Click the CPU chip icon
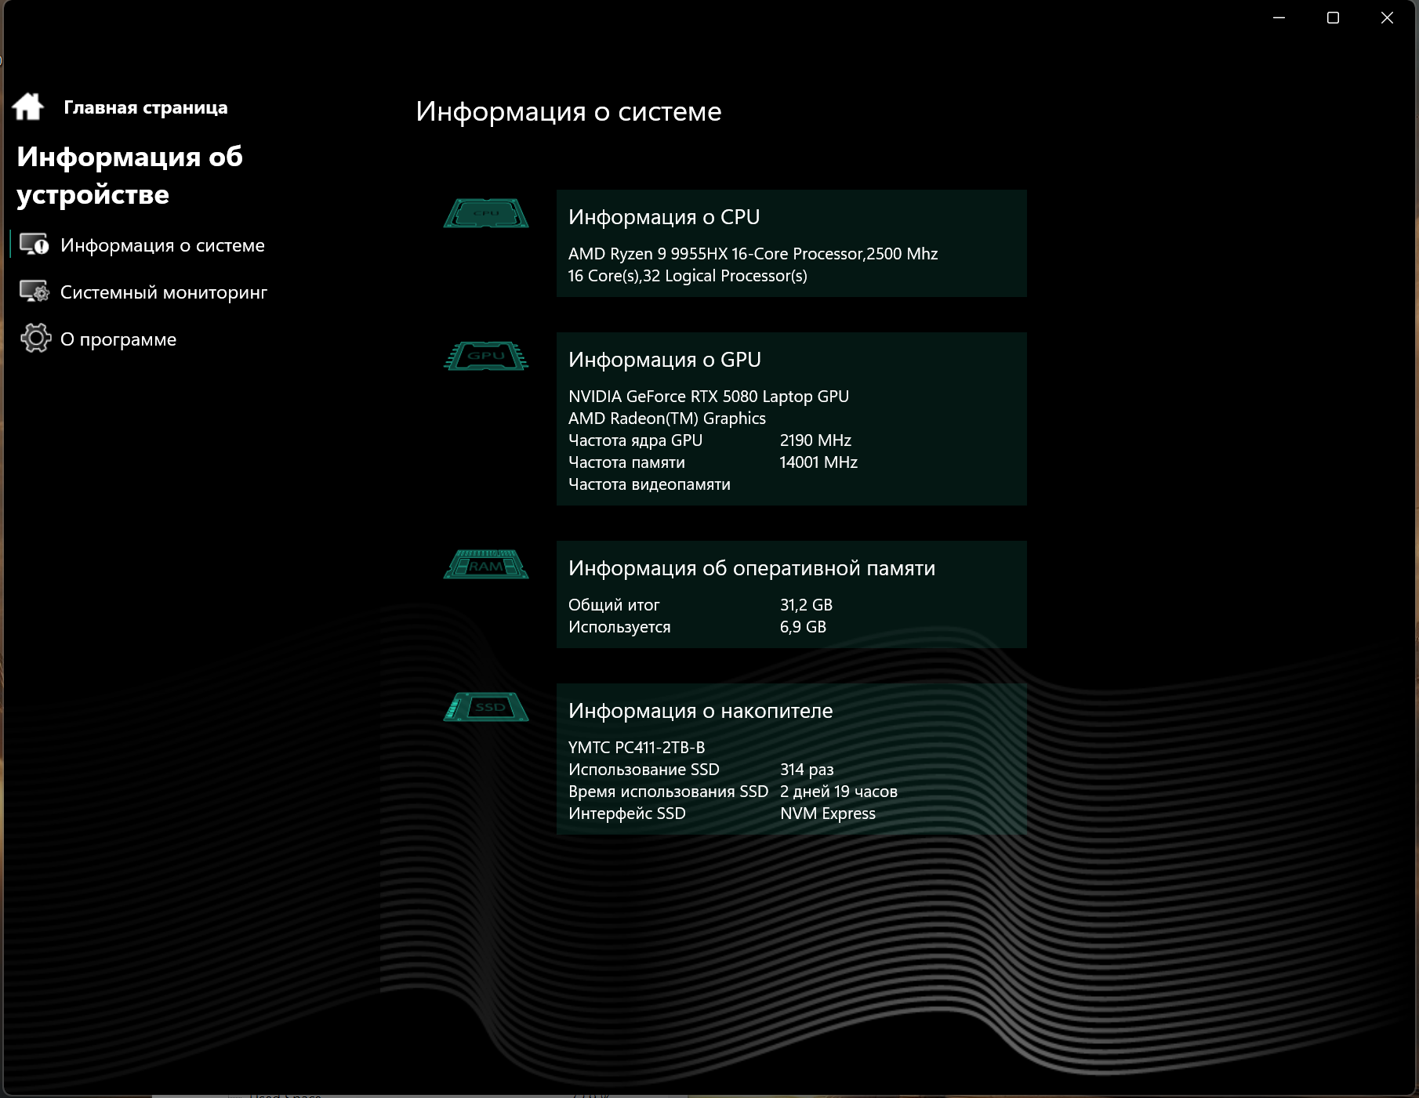Viewport: 1419px width, 1098px height. [486, 213]
